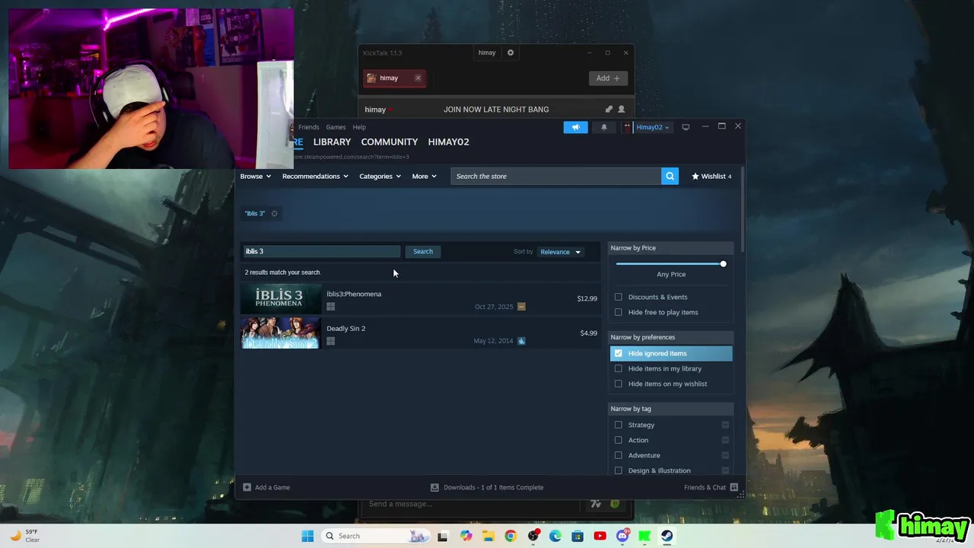Open Steam announcements megaphone icon

coord(575,127)
